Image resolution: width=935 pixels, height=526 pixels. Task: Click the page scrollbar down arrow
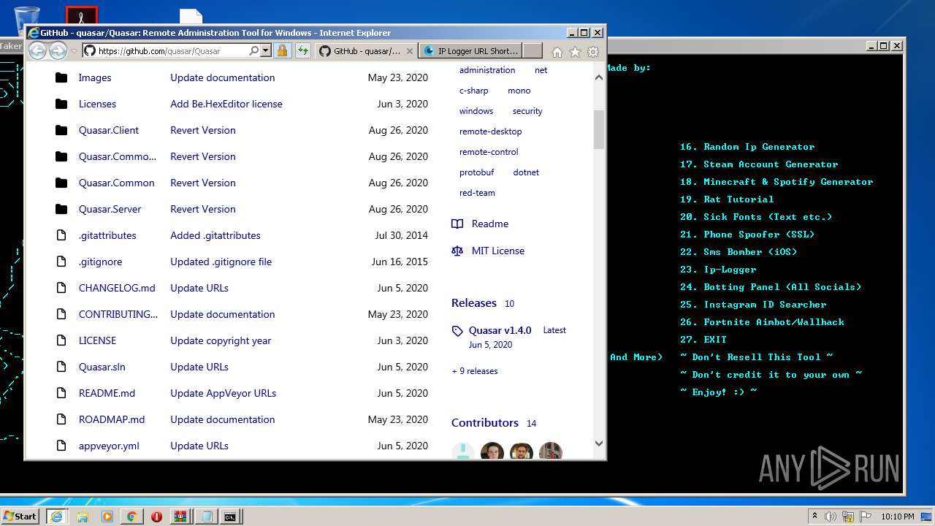point(599,443)
